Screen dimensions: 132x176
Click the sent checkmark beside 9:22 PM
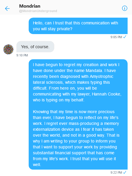pyautogui.click(x=125, y=172)
